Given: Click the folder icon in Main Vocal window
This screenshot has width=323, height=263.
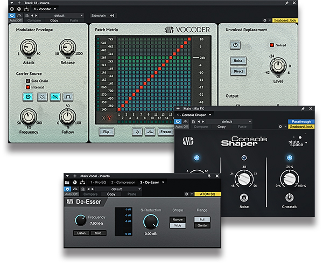Looking at the screenshot, I should (67, 182).
